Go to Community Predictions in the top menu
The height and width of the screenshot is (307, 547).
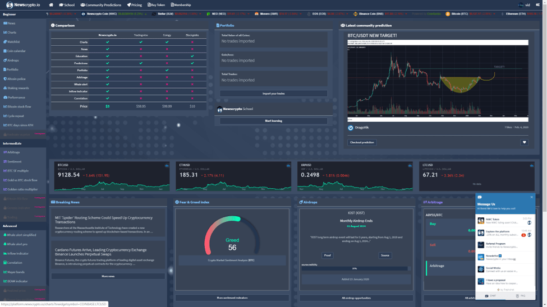point(100,5)
